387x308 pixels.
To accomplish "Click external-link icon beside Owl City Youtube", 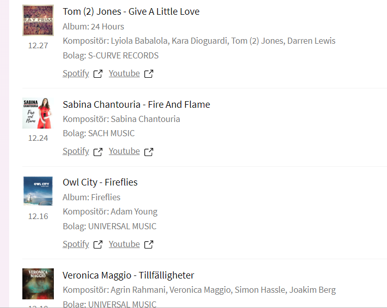I will coord(149,244).
